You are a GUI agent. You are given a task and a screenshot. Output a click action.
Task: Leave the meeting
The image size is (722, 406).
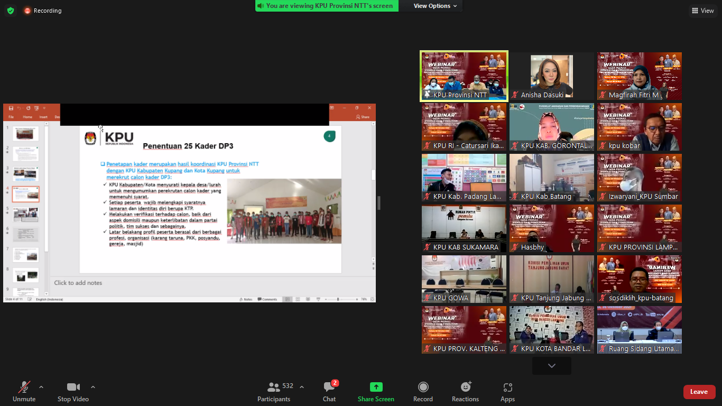pos(699,392)
